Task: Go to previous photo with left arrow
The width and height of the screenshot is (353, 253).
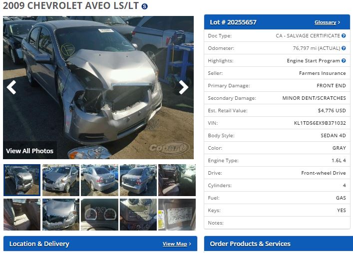Action: click(11, 87)
